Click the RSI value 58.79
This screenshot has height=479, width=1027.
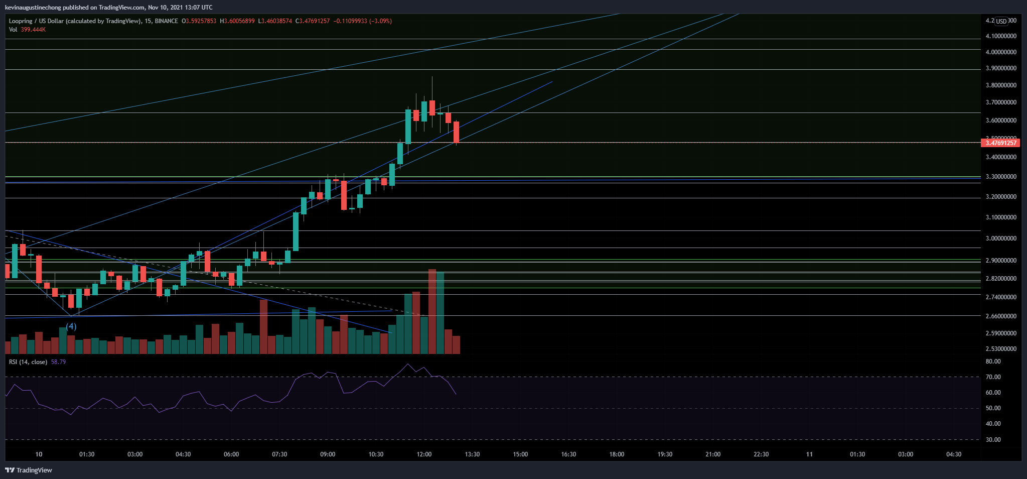58,362
